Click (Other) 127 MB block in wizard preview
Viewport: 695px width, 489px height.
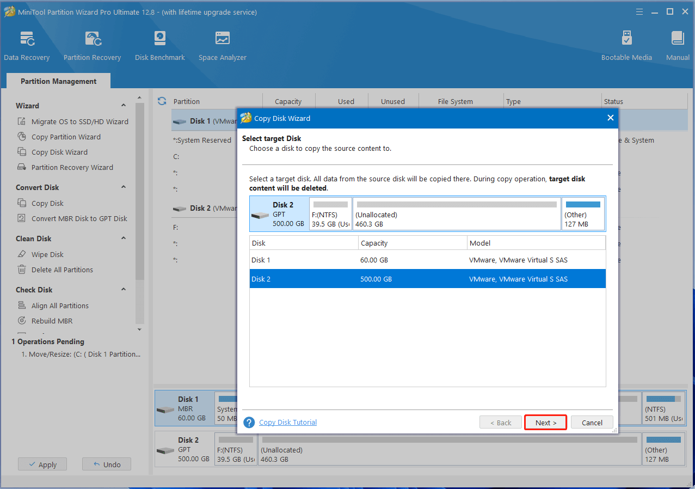pos(583,213)
